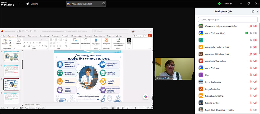Toggle muted microphone for Олександр Мірошниченко (Me)
Image resolution: width=260 pixels, height=114 pixels.
(x=251, y=26)
